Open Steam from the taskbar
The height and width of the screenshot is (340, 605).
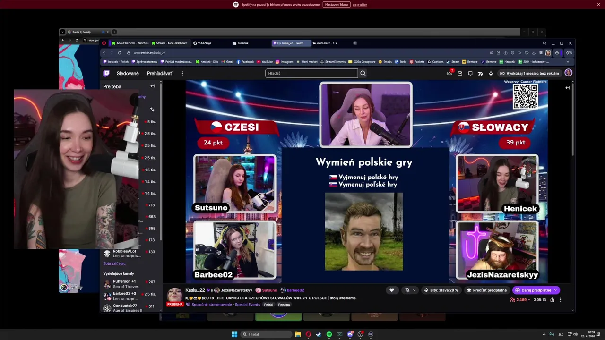[x=319, y=334]
